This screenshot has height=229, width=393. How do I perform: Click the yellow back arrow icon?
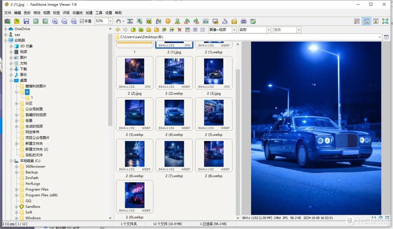click(x=118, y=30)
